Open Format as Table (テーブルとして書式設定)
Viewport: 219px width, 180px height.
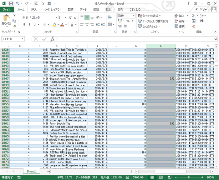click(x=154, y=21)
